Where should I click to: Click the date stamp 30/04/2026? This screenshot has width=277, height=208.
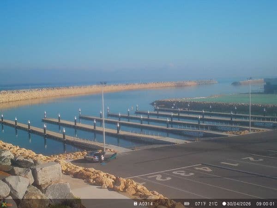tap(239, 204)
